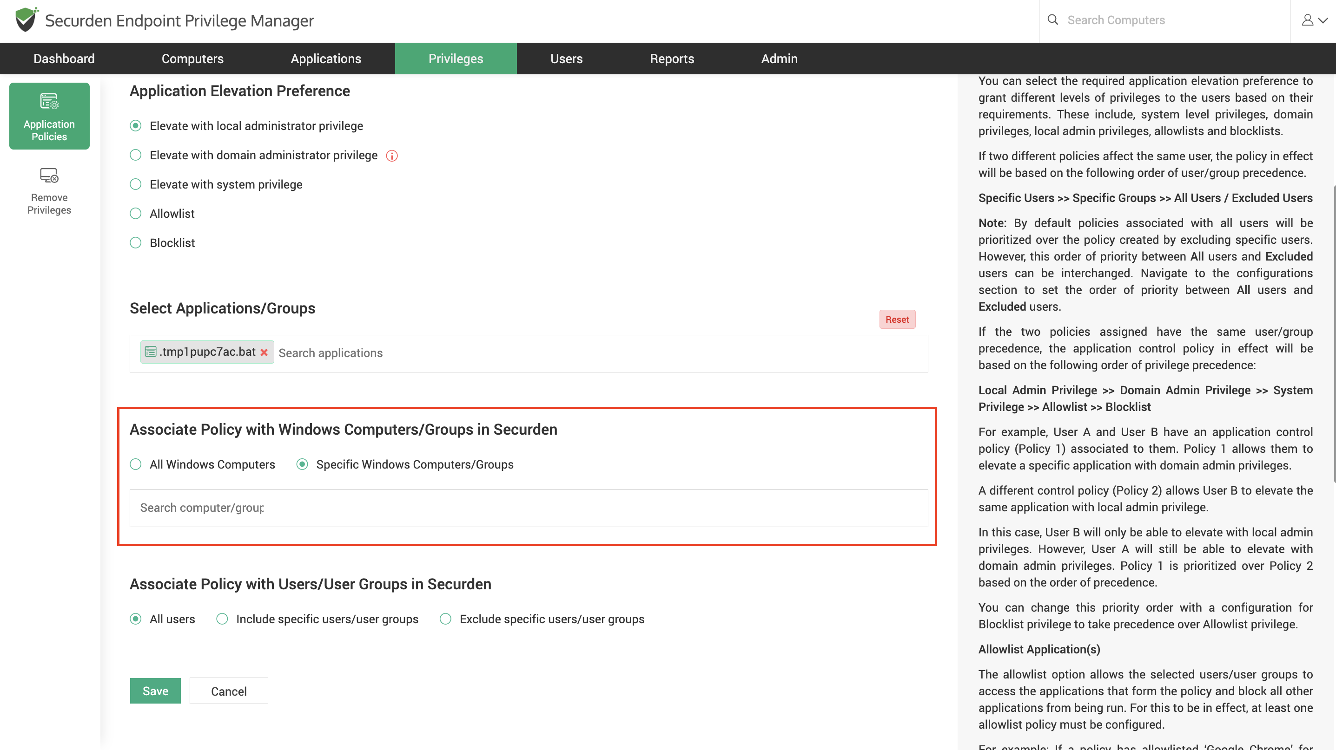
Task: Open the user account menu
Action: click(1314, 20)
